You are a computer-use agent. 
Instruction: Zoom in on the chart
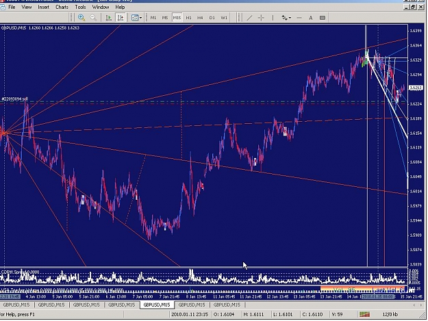click(81, 18)
